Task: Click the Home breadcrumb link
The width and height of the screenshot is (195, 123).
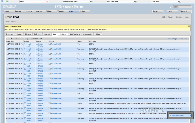Action: coord(7,21)
